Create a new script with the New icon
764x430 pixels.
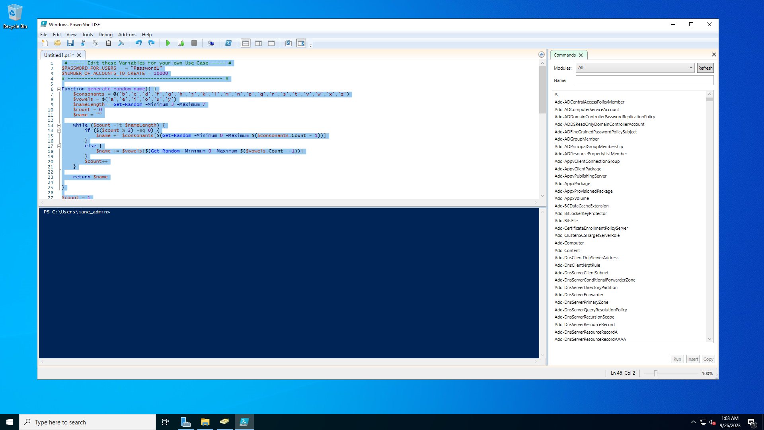45,43
